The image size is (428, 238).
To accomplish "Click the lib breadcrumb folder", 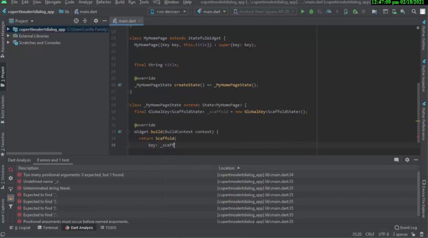I will 64,11.
